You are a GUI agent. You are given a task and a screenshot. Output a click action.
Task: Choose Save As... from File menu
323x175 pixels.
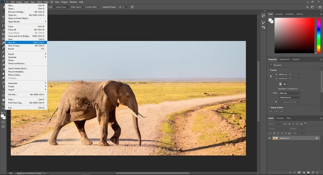(26, 43)
